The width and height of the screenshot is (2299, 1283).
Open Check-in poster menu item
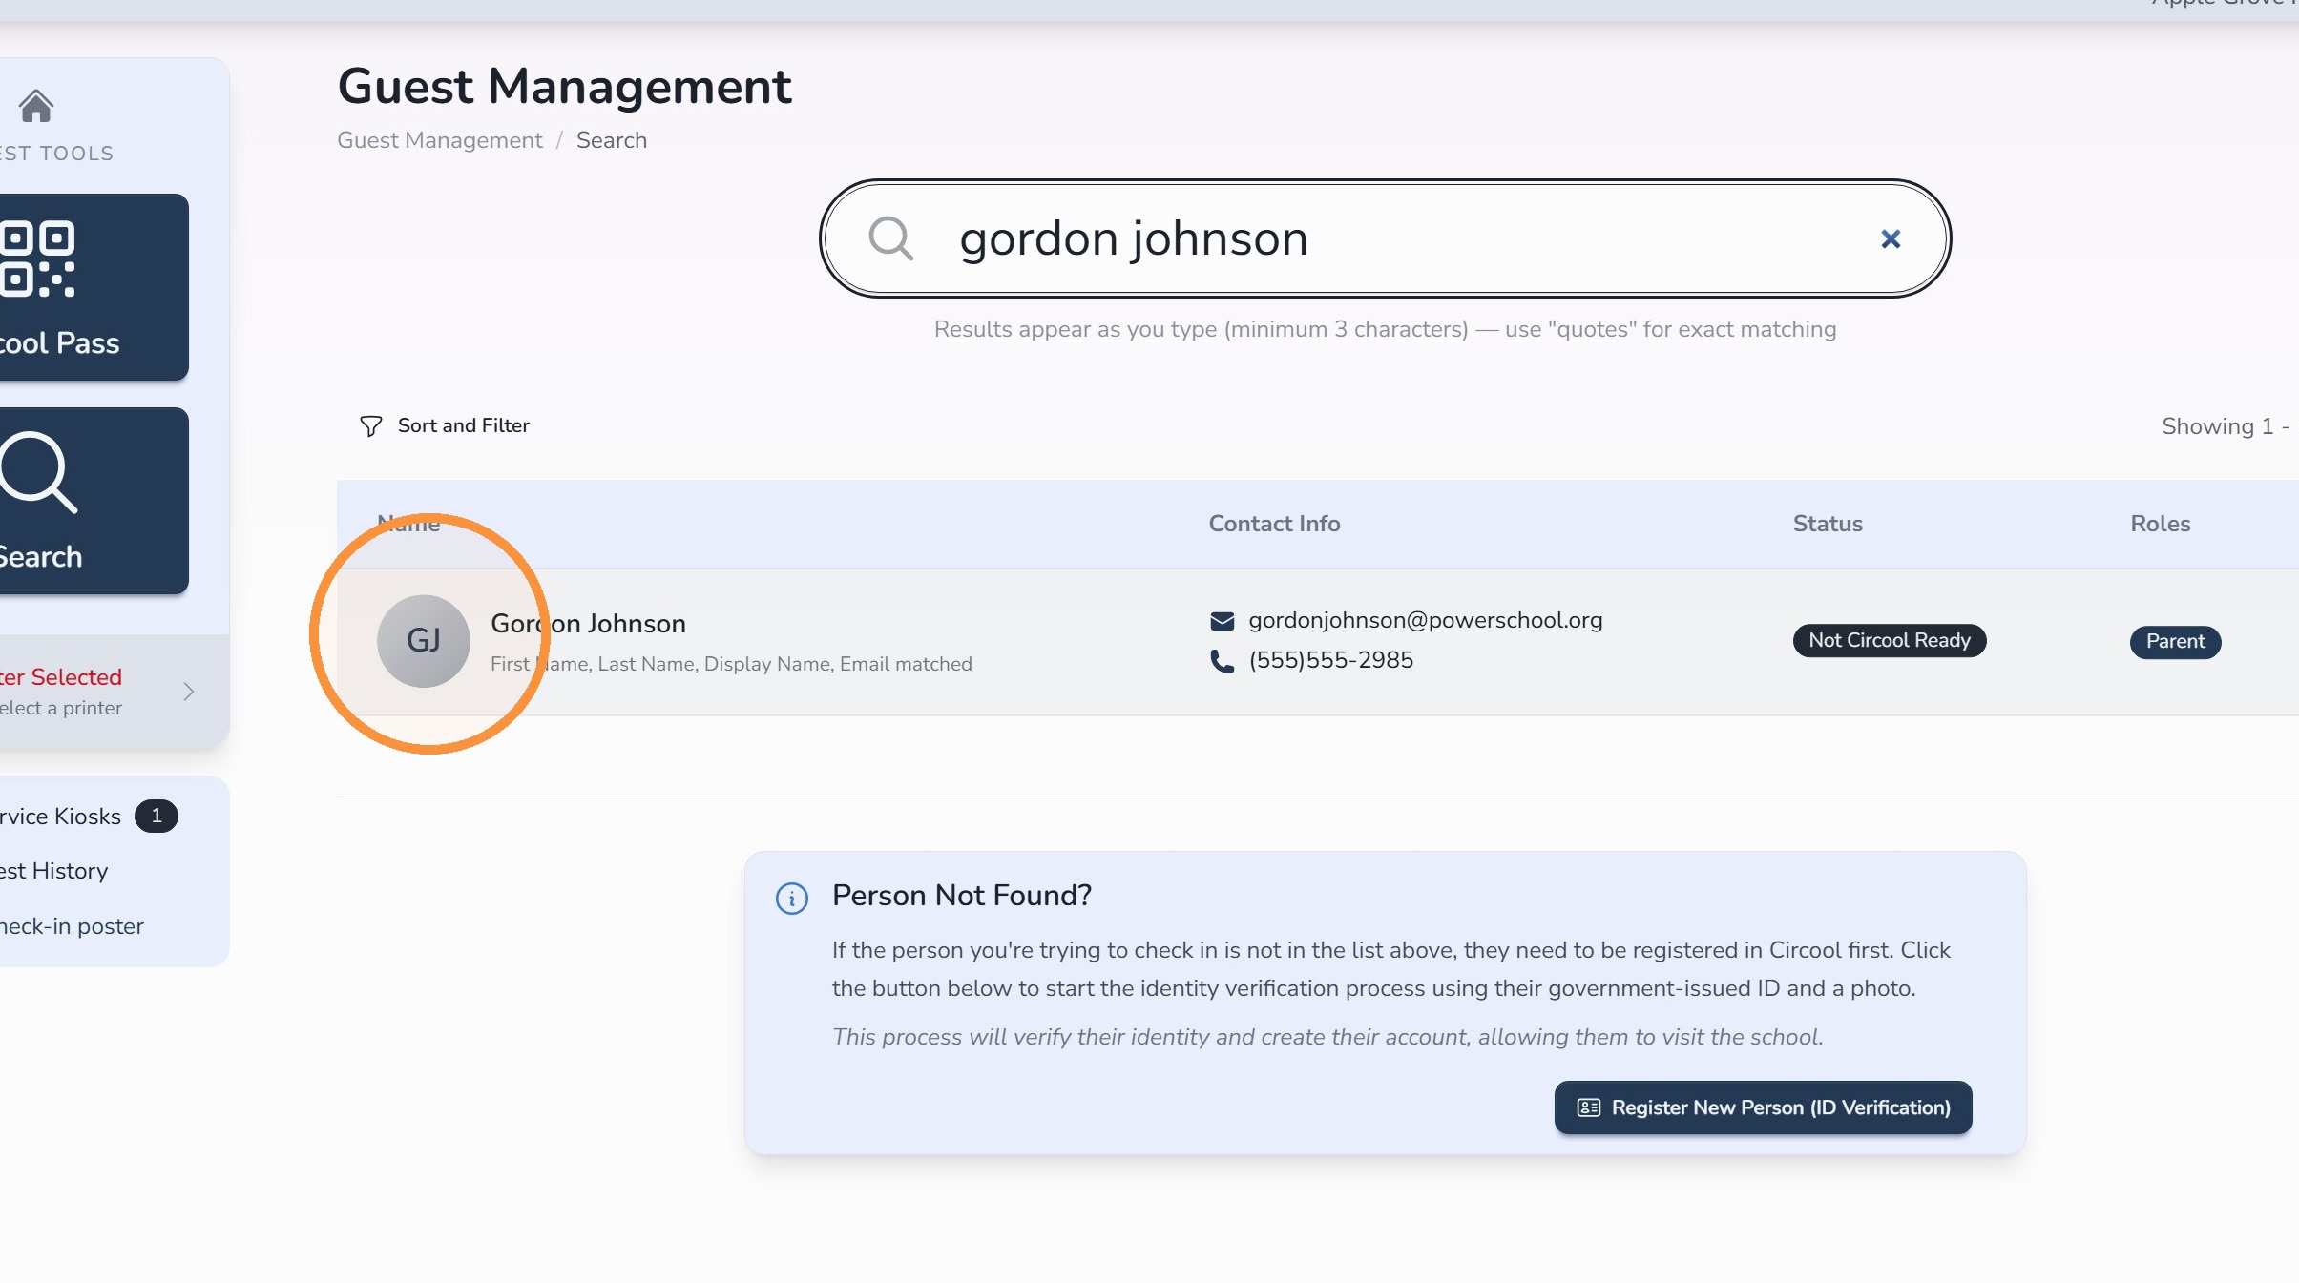click(x=72, y=925)
